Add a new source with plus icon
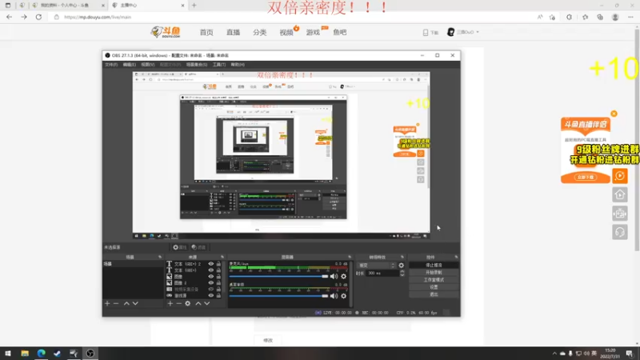 pos(170,304)
